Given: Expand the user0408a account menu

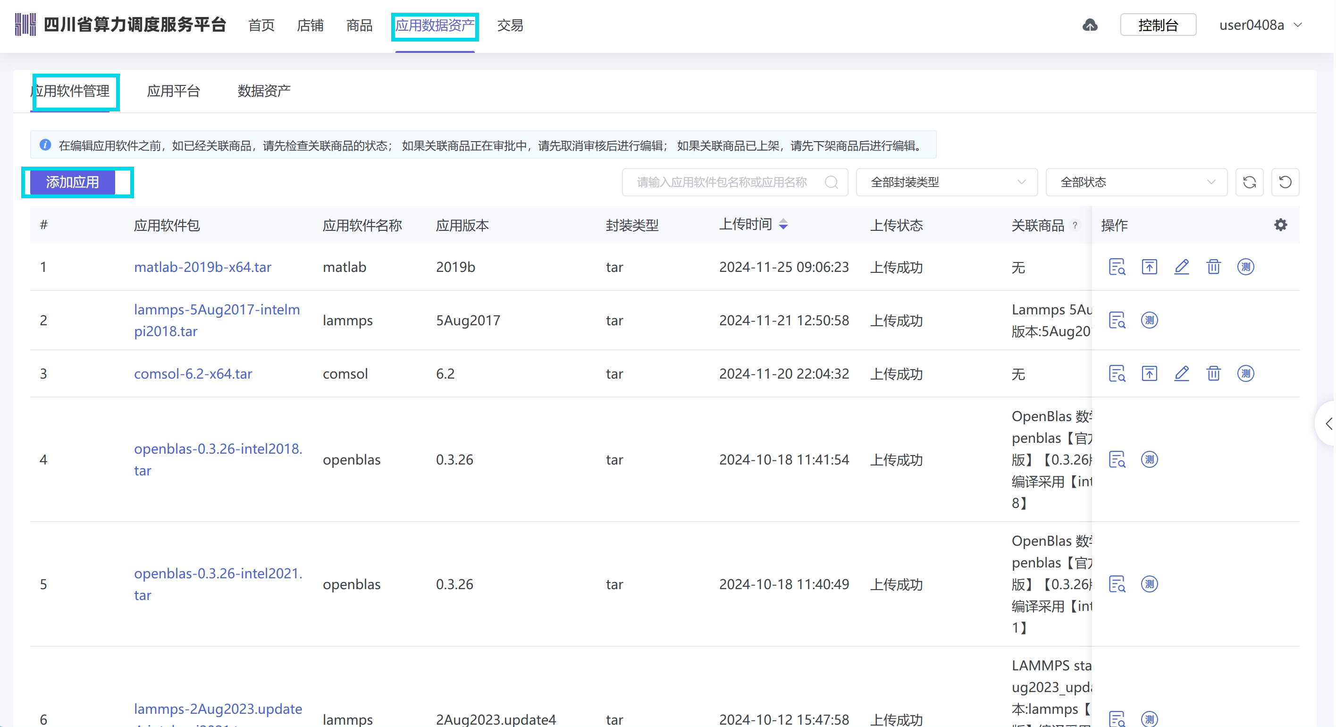Looking at the screenshot, I should click(1260, 25).
